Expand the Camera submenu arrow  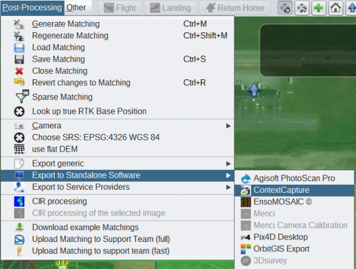click(x=228, y=126)
